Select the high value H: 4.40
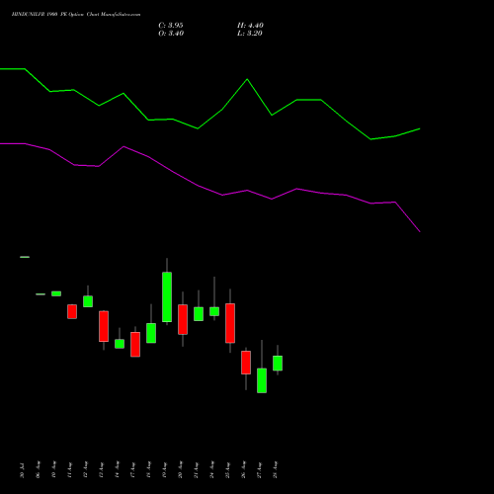The image size is (494, 494). pos(250,26)
